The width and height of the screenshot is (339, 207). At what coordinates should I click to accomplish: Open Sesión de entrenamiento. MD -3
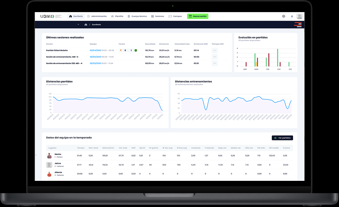(62, 57)
